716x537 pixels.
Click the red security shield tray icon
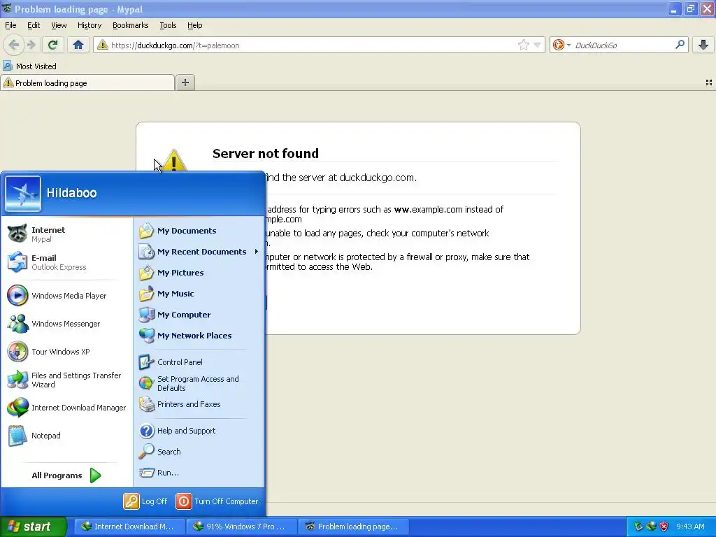tap(664, 527)
